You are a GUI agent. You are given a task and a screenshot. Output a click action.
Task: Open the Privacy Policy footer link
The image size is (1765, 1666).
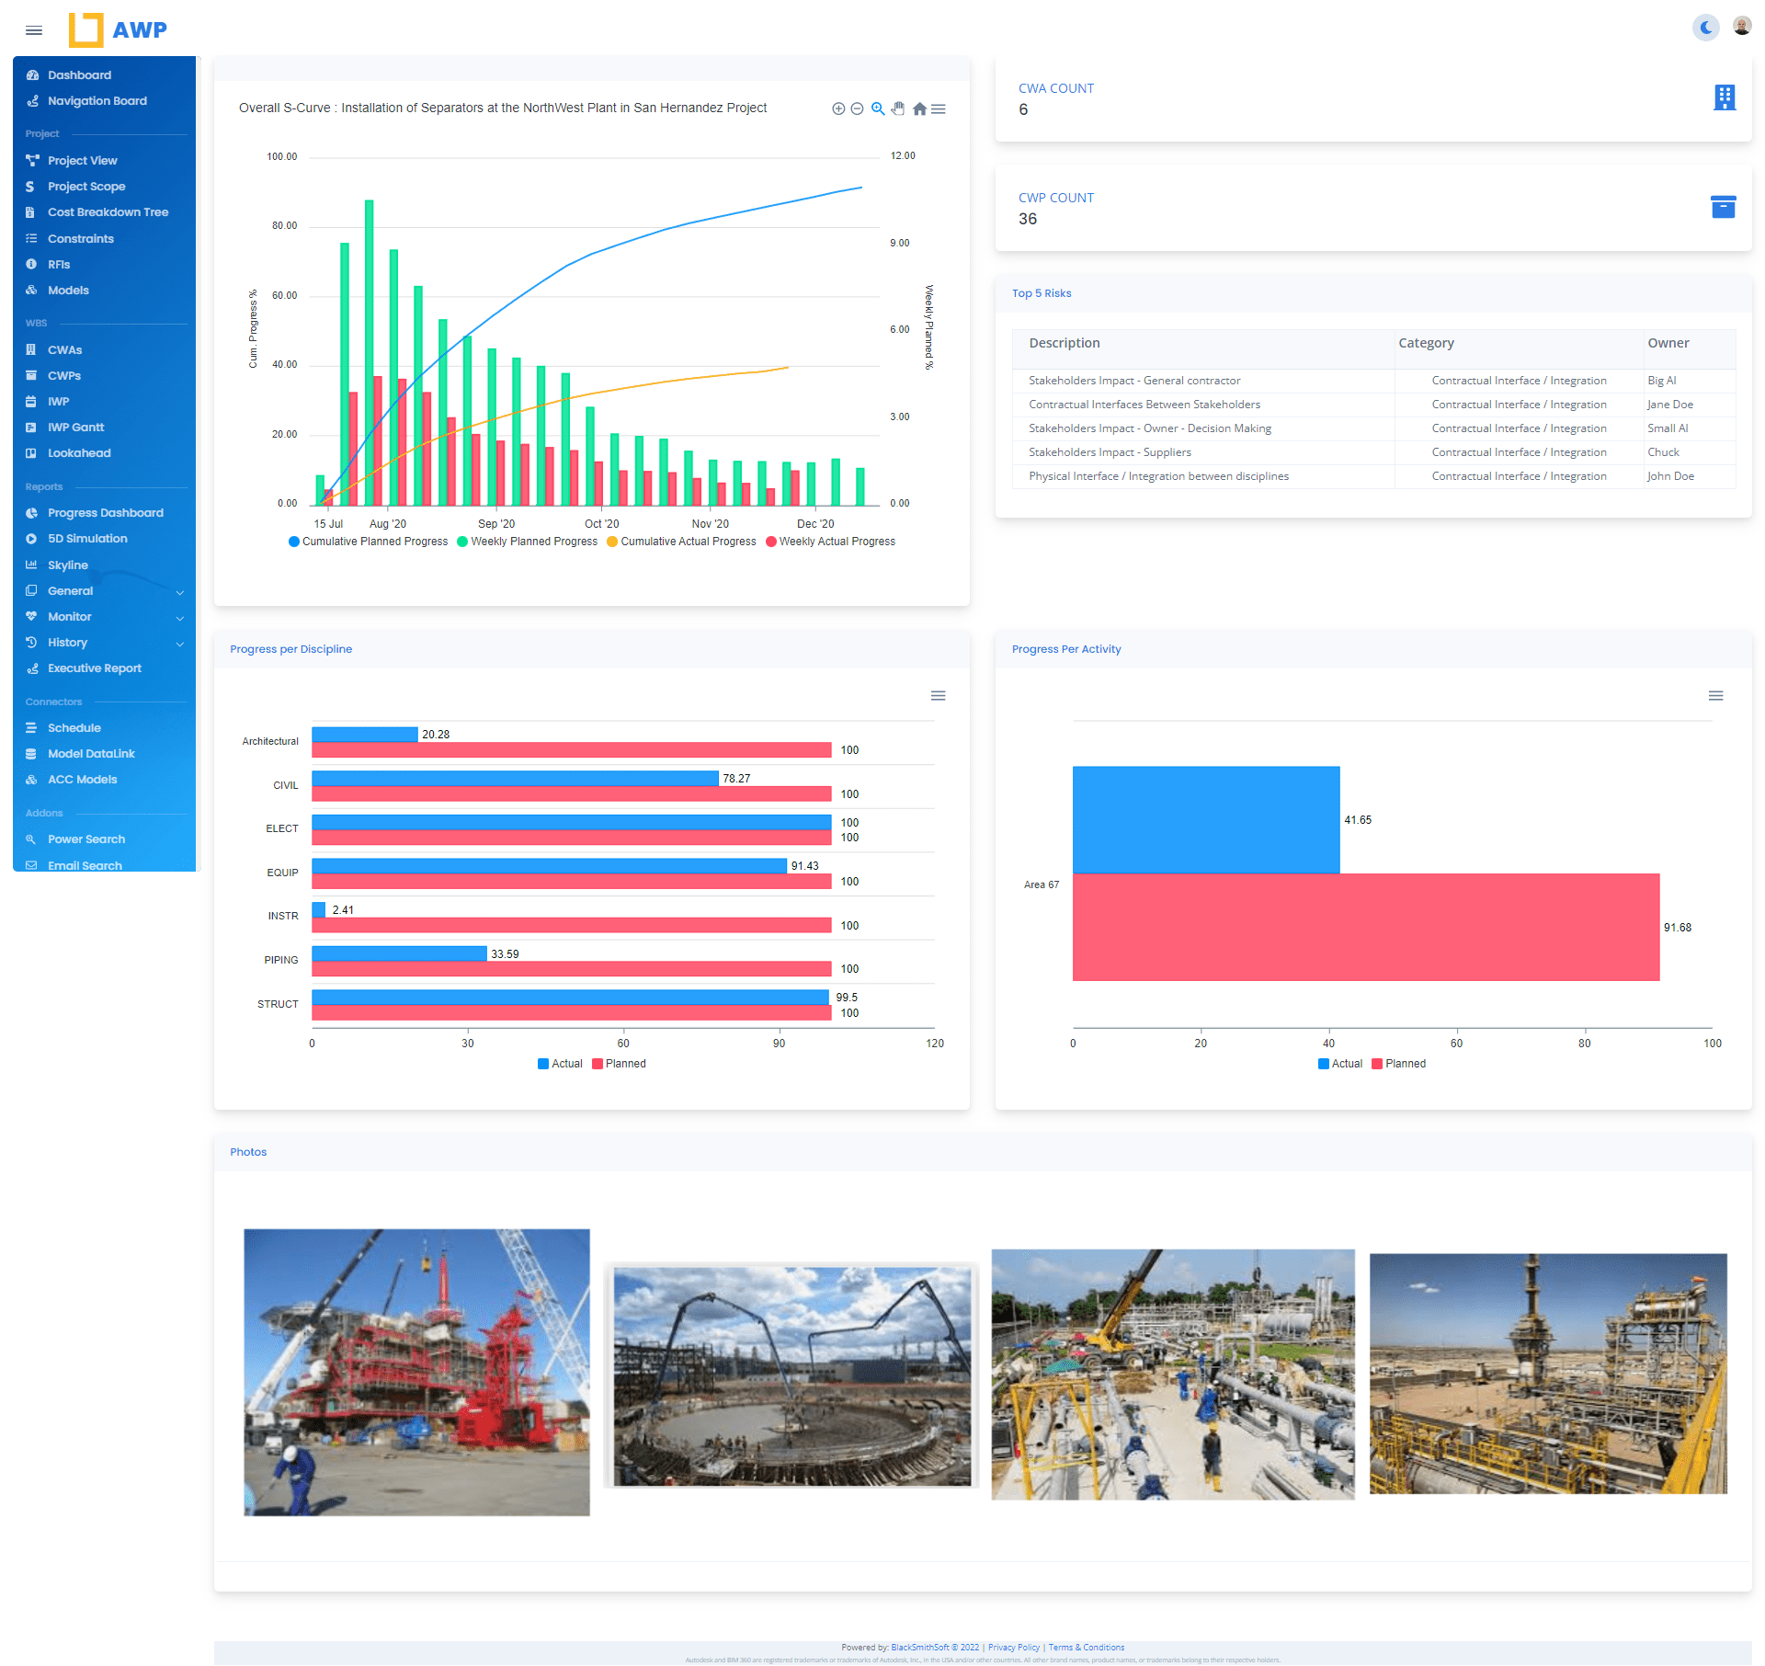pos(1013,1648)
